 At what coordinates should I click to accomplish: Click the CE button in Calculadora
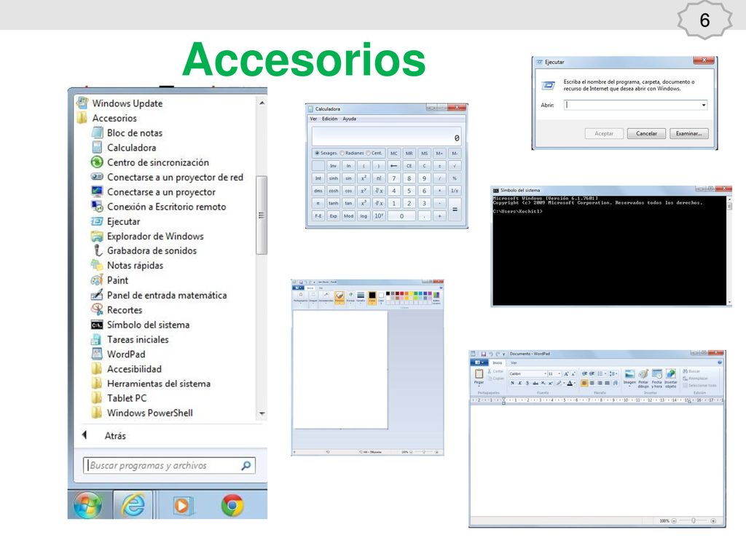pyautogui.click(x=409, y=166)
